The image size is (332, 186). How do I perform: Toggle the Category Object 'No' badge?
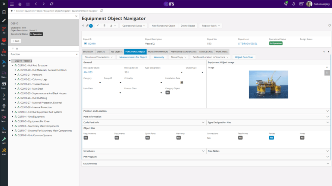pos(168,92)
